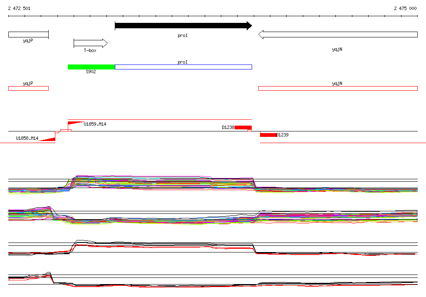Screen dimensions: 426x297
Task: Click the red-outlined yqjP box
Action: pyautogui.click(x=29, y=88)
